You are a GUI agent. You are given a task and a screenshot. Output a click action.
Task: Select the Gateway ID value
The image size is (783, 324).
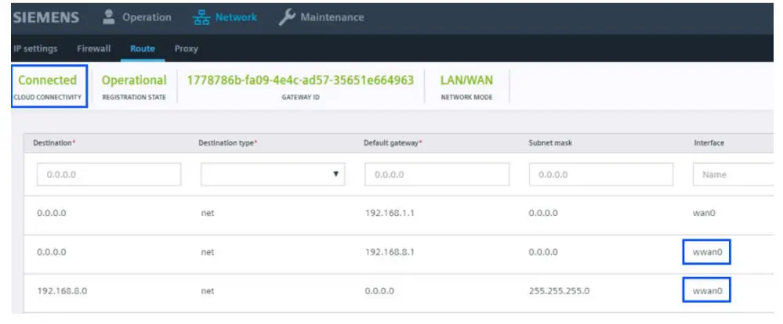(x=300, y=80)
